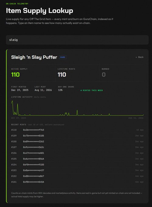Image resolution: width=152 pixels, height=207 pixels.
Task: Click the RARE rarity badge
Action: pos(63,57)
